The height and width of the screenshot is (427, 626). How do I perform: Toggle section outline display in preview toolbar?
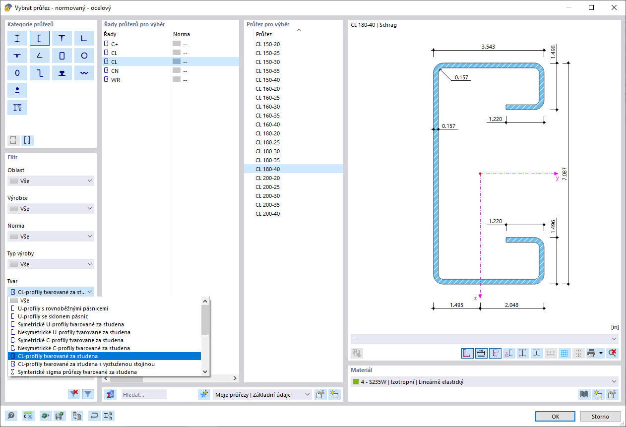pos(467,353)
